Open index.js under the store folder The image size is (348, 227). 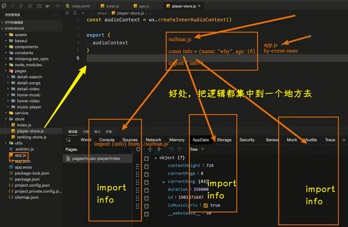point(24,125)
